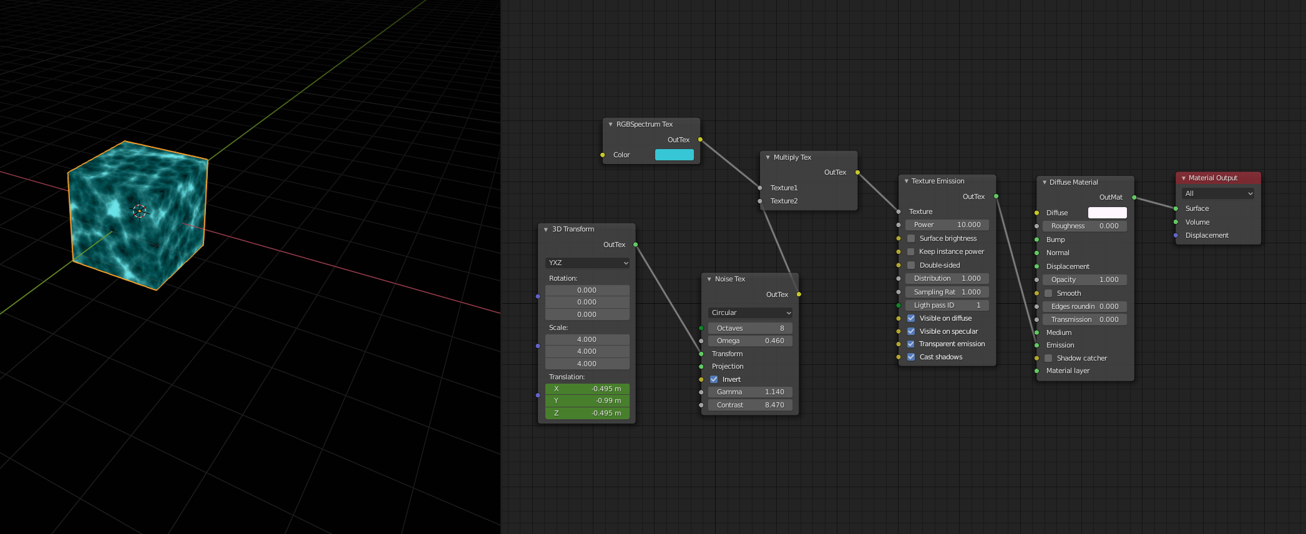
Task: Click the 3D cursor on the cube
Action: click(x=139, y=211)
